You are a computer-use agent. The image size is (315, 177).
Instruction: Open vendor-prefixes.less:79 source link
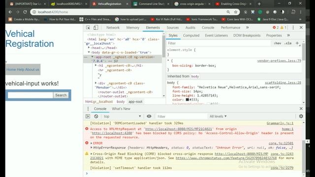(279, 60)
